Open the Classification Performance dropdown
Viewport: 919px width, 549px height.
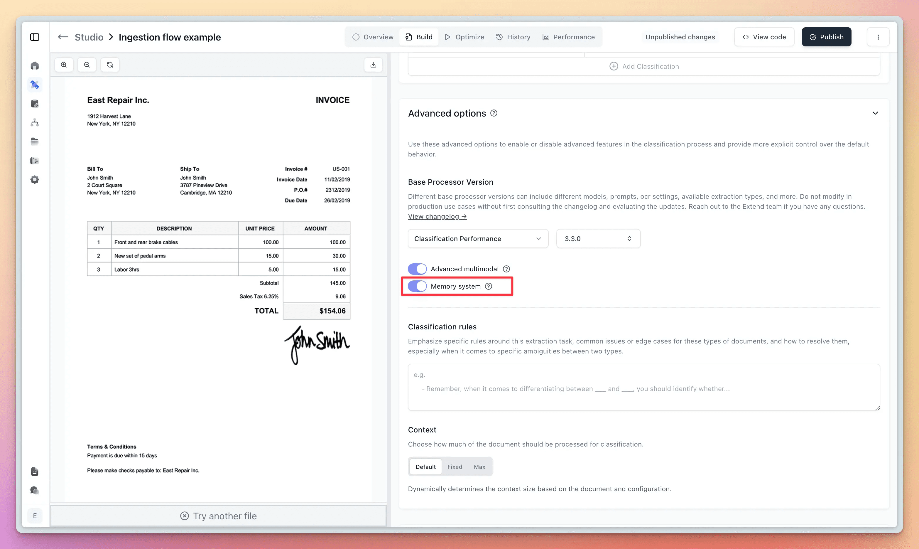(478, 239)
